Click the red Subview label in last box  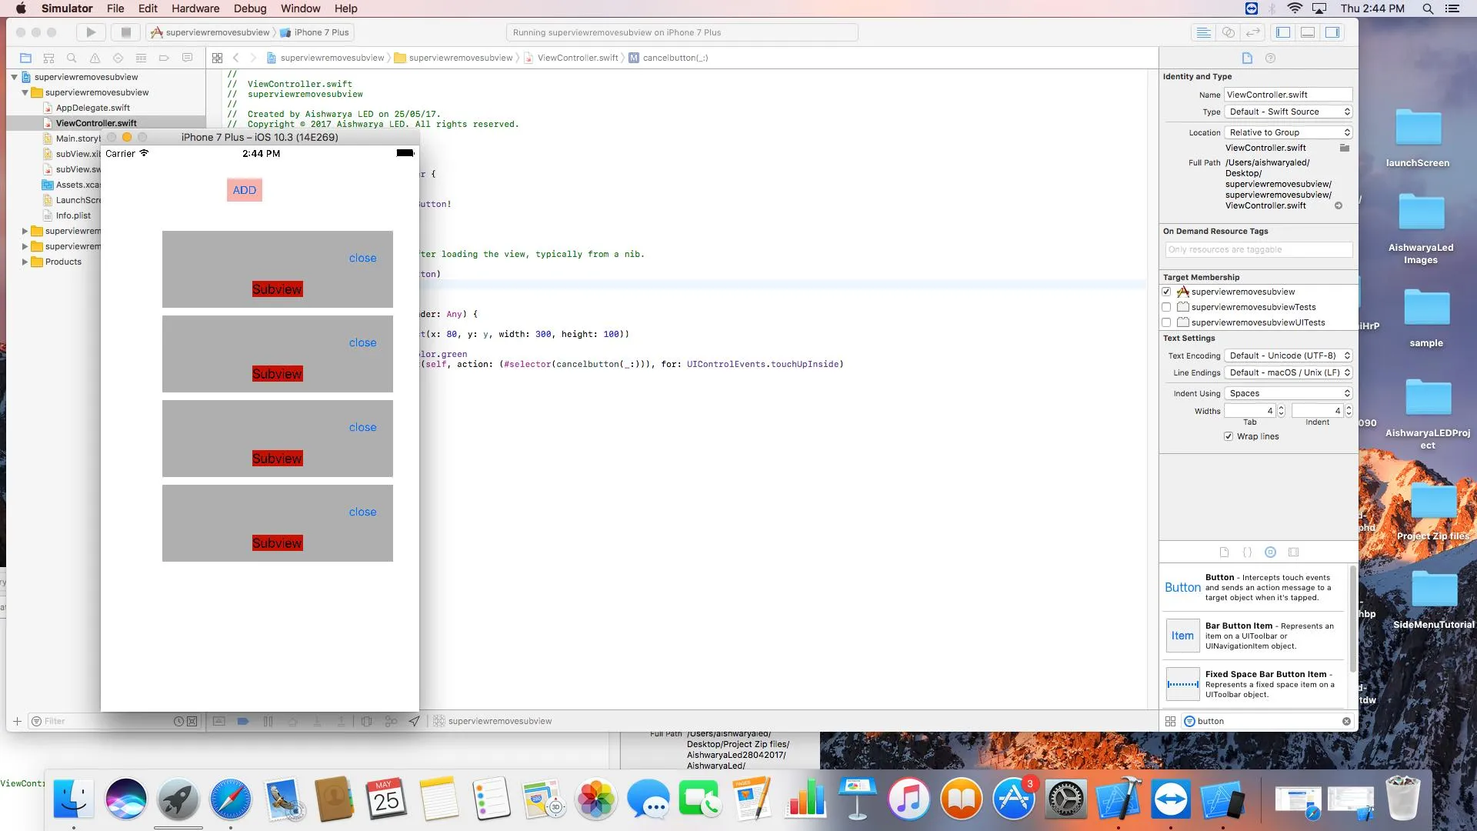click(277, 543)
